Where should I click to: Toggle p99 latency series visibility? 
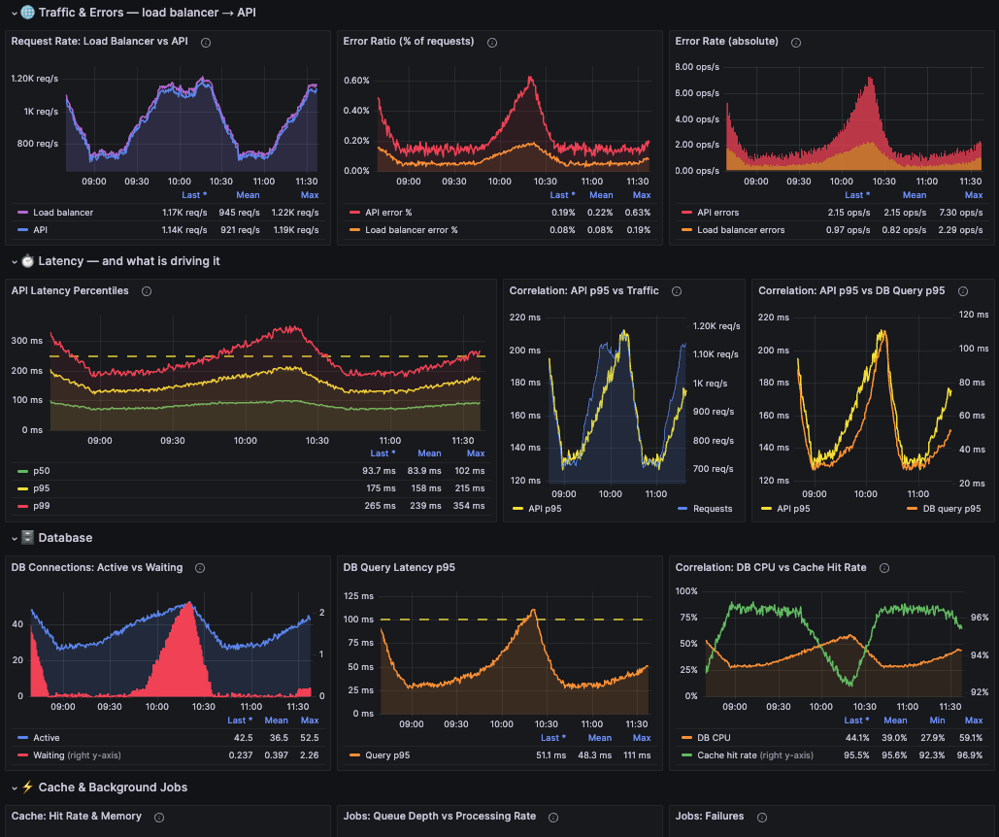(x=42, y=506)
